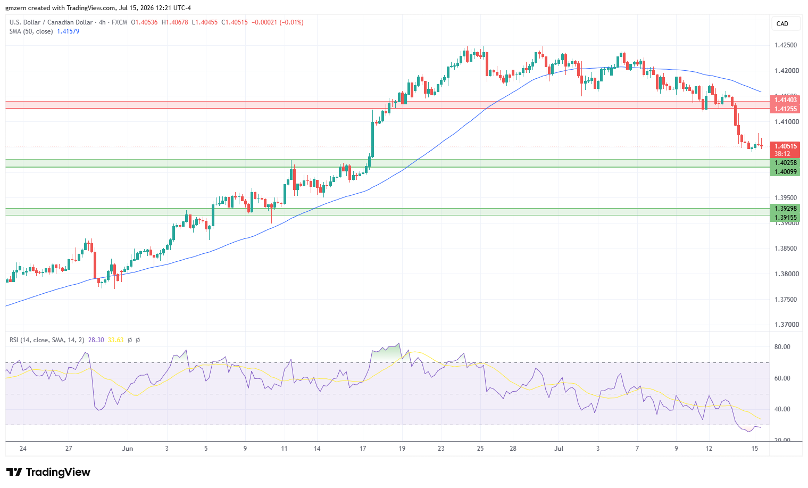The height and width of the screenshot is (488, 808).
Task: Click the current price tag 1.40515 on axis
Action: tap(786, 146)
